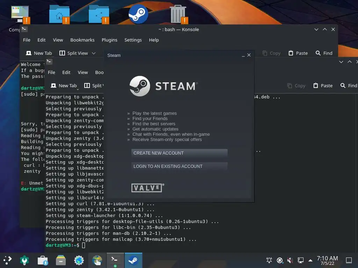Minimize the back Konsole window
This screenshot has height=268, width=358.
click(x=316, y=29)
